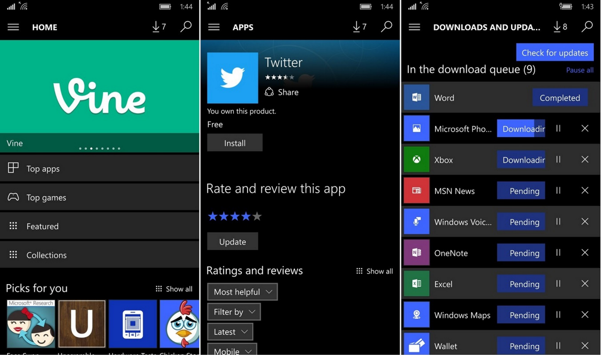Tap the Microsoft Photos app icon
The height and width of the screenshot is (355, 601).
tap(416, 128)
